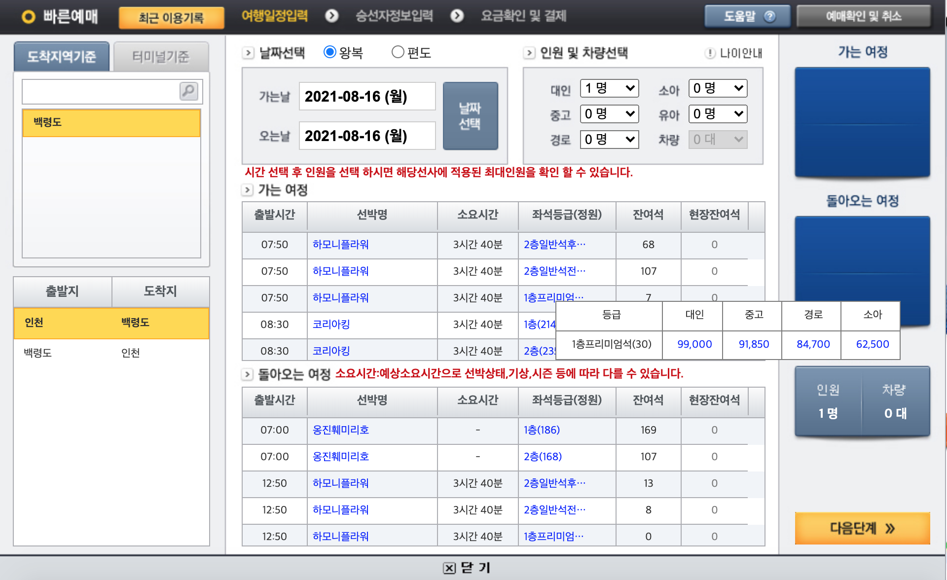Screen dimensions: 947x580
Task: Click the 62,500 child fare
Action: pos(872,344)
